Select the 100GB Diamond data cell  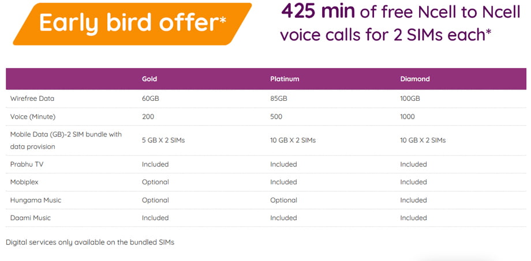(410, 99)
